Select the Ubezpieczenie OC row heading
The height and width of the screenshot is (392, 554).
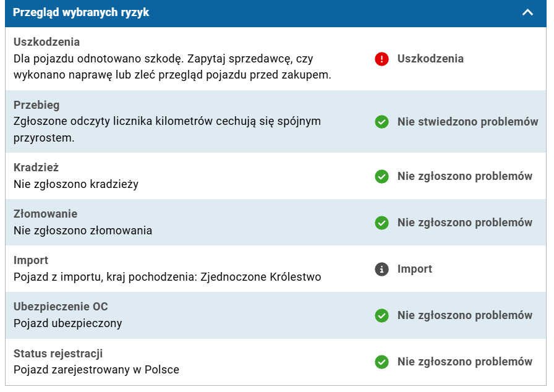pyautogui.click(x=61, y=307)
